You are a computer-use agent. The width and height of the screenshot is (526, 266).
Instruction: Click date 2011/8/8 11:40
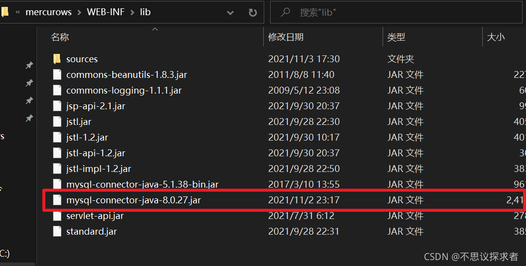coord(301,74)
